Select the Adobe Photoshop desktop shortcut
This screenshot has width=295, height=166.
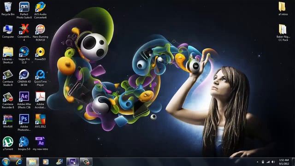click(24, 123)
